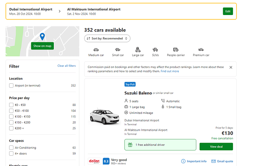Select the Small car category icon
Image resolution: width=273 pixels, height=166 pixels.
pyautogui.click(x=118, y=50)
